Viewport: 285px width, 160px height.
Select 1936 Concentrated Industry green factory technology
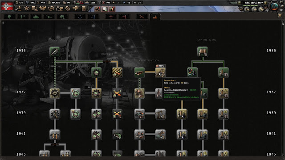96,72
